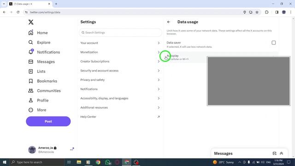Open the Chrome three-dot menu
The height and width of the screenshot is (166, 295).
[x=291, y=12]
